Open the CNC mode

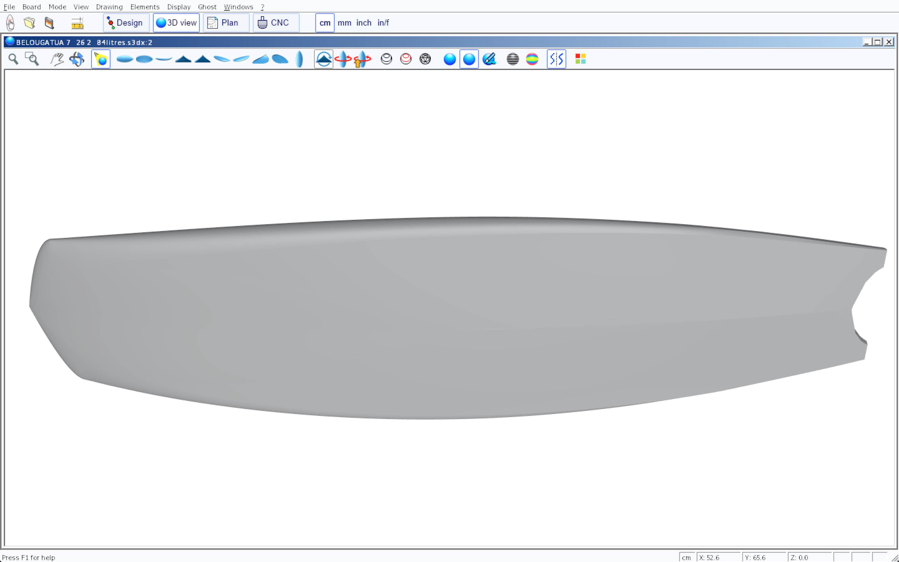click(x=276, y=23)
